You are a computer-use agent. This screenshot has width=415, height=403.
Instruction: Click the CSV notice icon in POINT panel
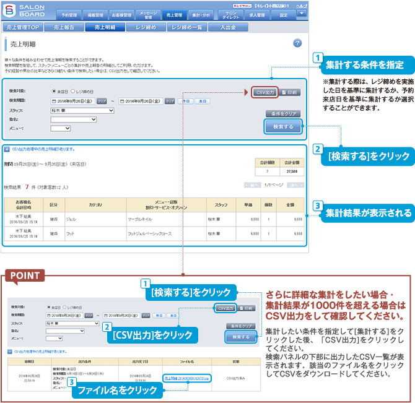point(10,352)
